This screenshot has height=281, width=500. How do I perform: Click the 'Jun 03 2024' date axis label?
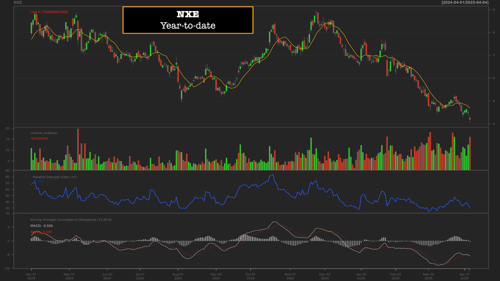click(107, 276)
